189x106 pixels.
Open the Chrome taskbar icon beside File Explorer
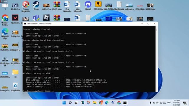(x=101, y=103)
